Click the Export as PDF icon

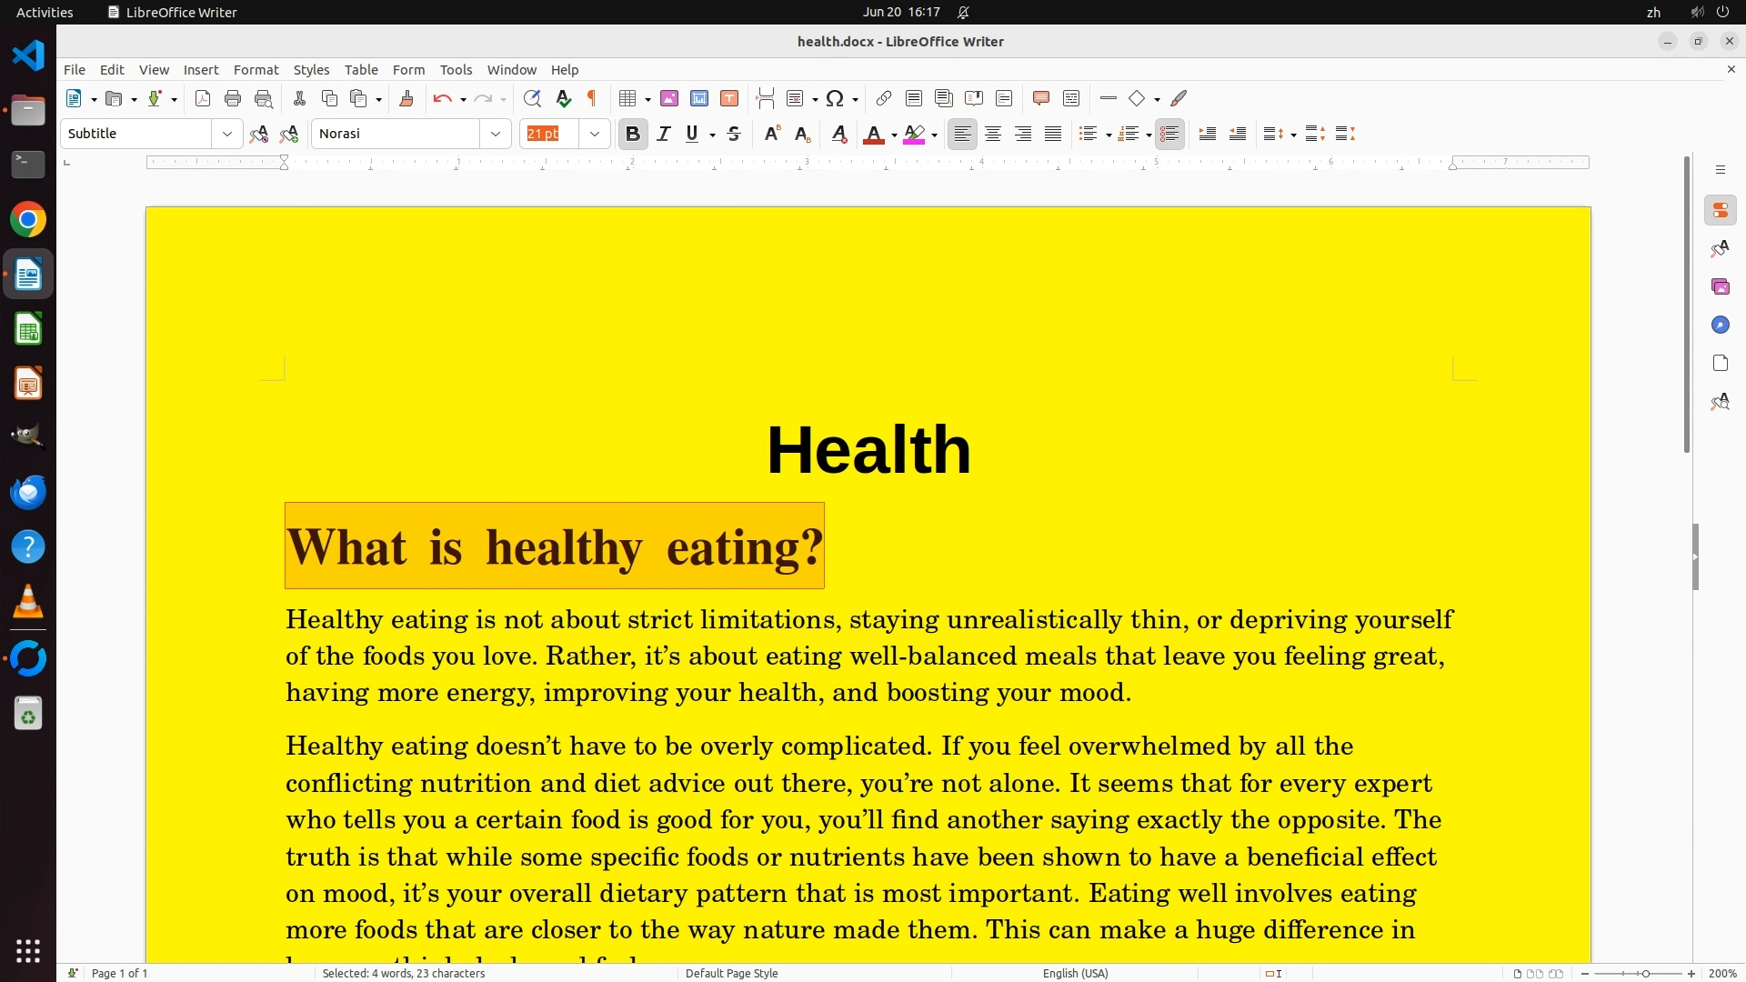[203, 98]
